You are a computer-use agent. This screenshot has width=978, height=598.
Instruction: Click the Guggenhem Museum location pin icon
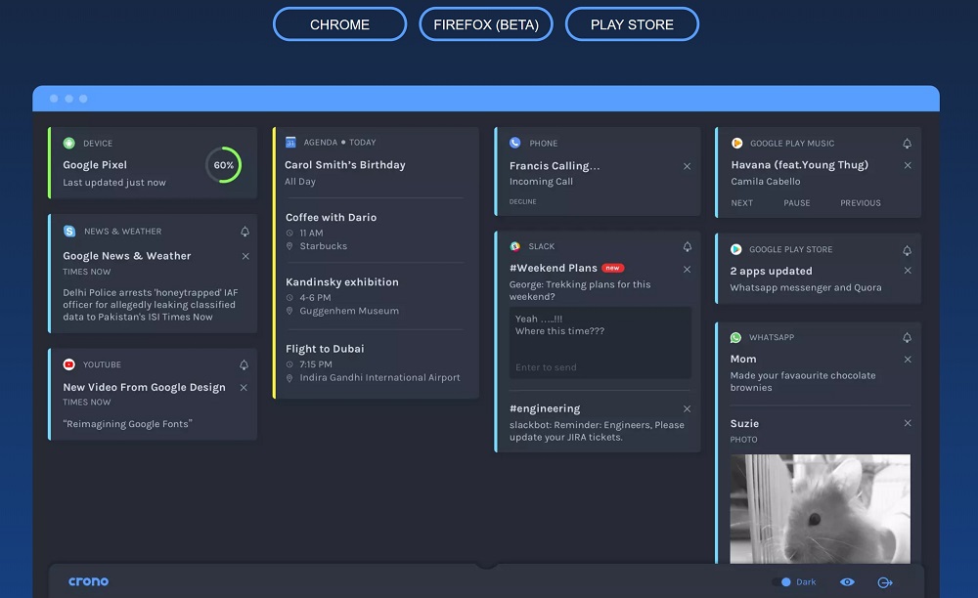click(x=289, y=311)
